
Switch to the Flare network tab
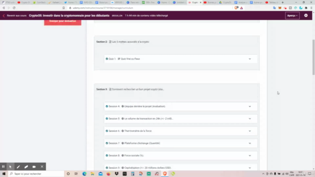[x=133, y=2]
